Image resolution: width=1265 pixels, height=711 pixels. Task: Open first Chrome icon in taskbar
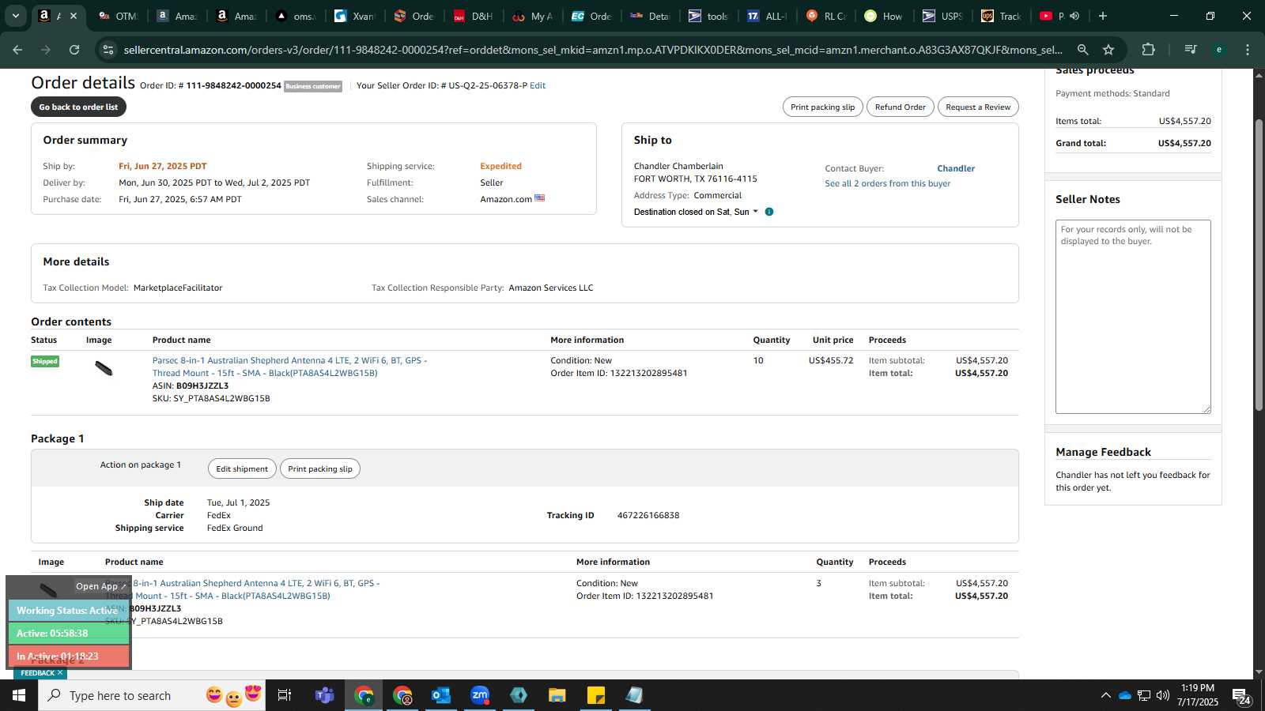click(364, 695)
